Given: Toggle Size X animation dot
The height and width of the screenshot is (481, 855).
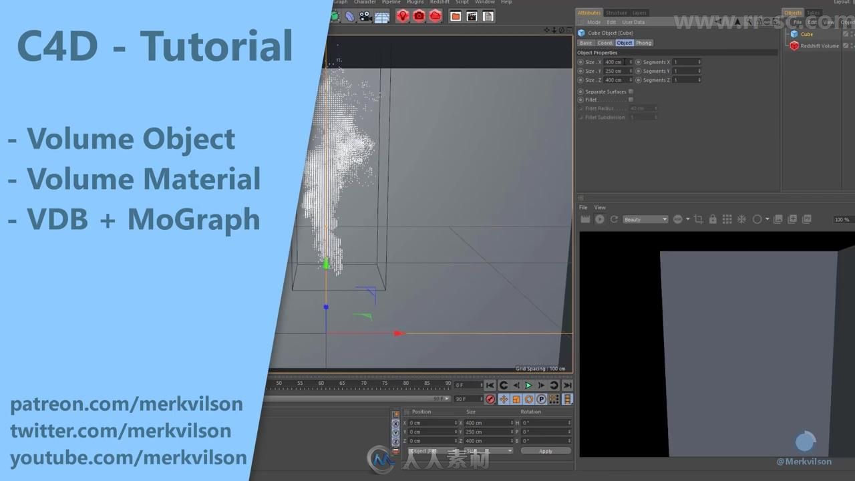Looking at the screenshot, I should [x=580, y=62].
